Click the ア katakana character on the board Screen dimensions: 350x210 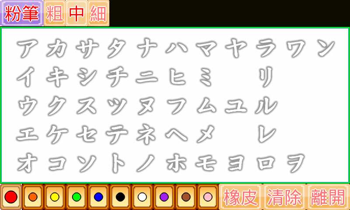click(x=28, y=48)
